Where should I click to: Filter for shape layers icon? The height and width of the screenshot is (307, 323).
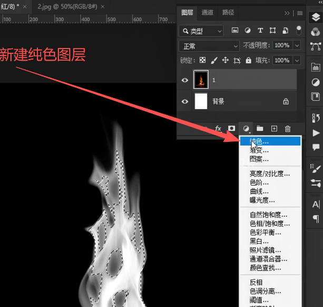(x=273, y=31)
